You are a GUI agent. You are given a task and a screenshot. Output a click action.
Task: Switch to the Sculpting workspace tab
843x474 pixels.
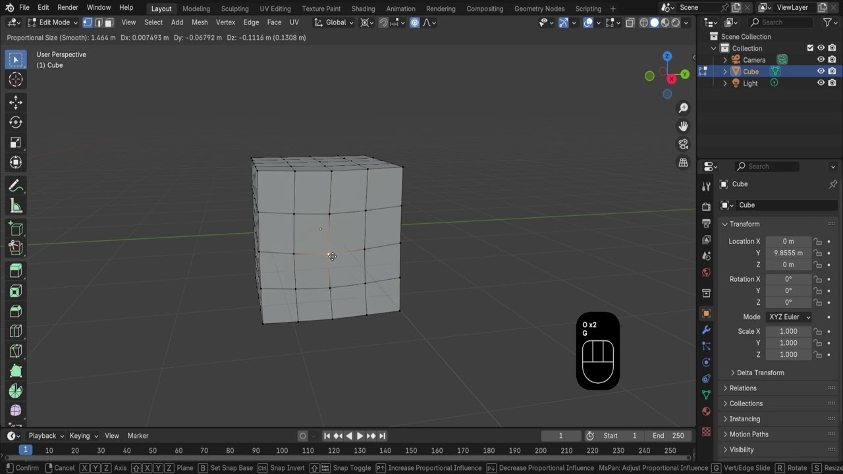(234, 9)
